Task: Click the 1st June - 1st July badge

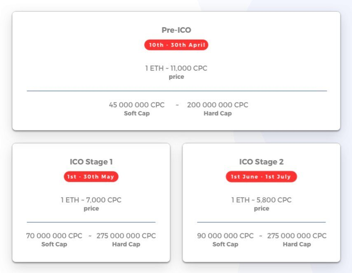Action: point(261,177)
